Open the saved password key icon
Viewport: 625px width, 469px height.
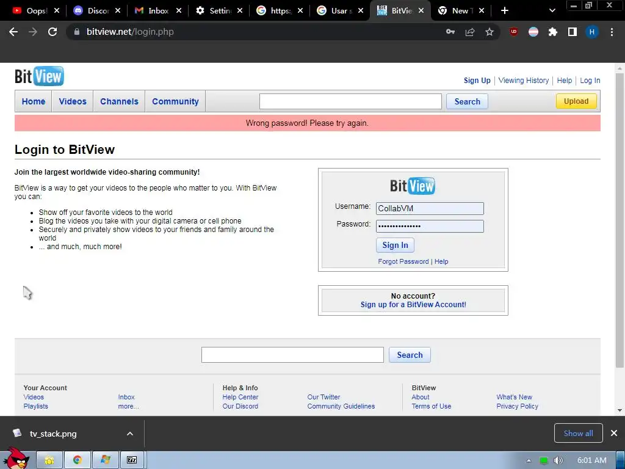(x=450, y=32)
